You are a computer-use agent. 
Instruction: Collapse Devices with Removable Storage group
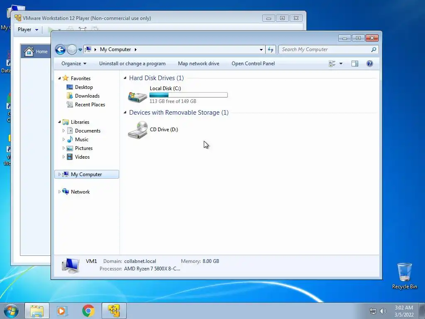click(x=125, y=113)
